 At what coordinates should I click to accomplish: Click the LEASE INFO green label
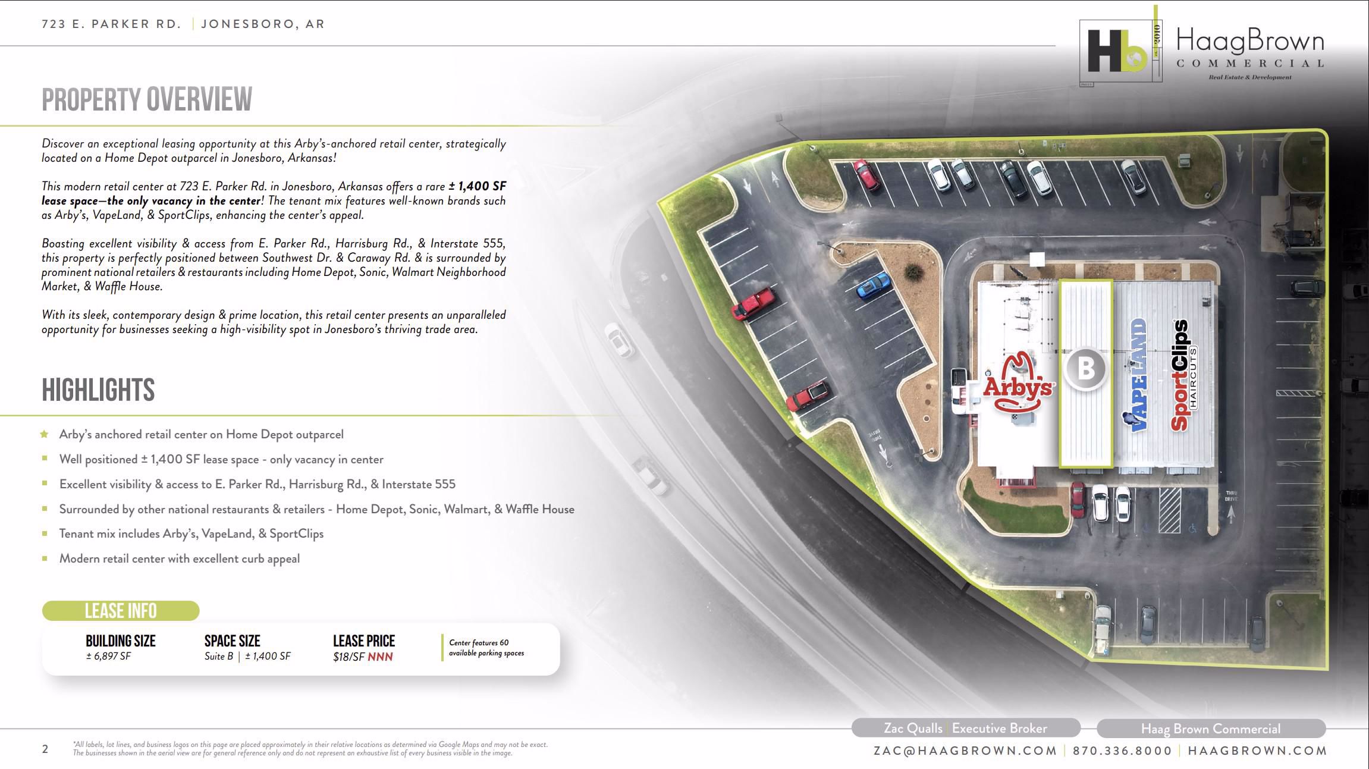coord(121,611)
